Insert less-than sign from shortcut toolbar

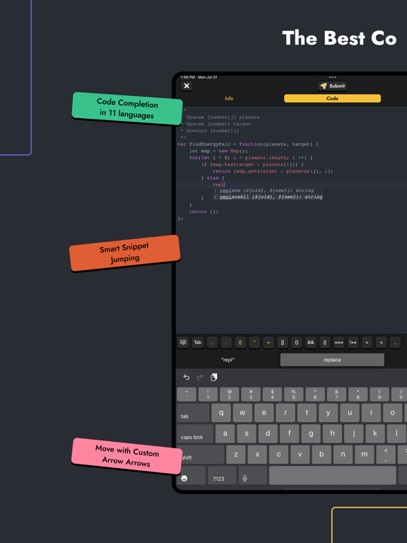(x=381, y=342)
